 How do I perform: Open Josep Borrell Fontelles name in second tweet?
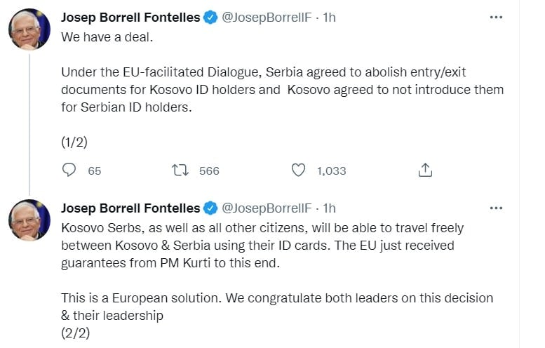(130, 208)
